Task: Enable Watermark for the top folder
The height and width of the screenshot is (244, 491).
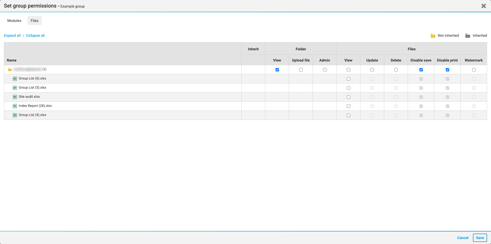Action: coord(474,70)
